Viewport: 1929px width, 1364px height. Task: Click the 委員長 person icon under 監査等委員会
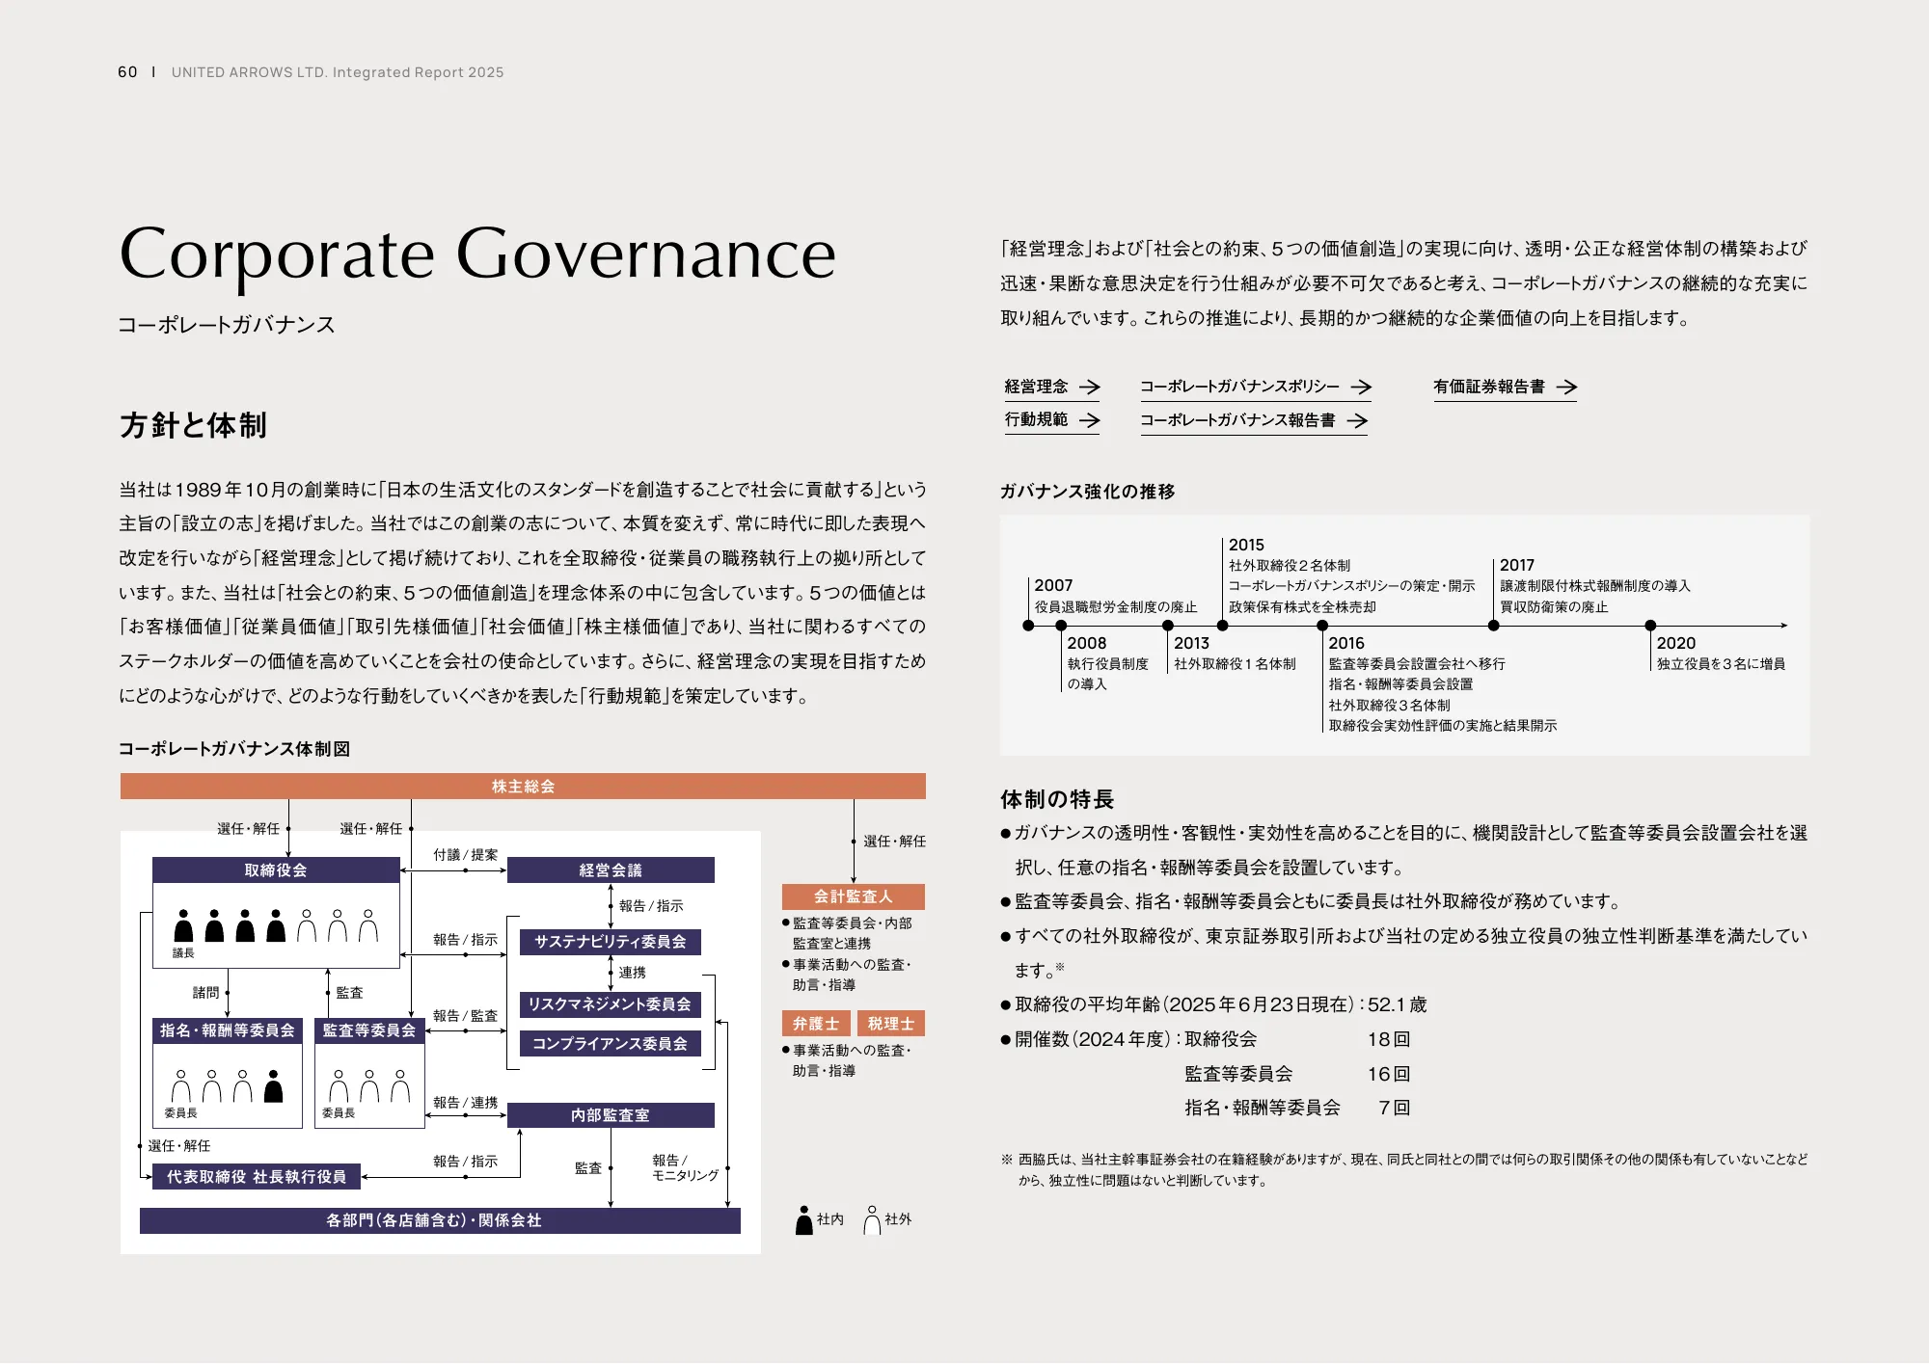337,1086
